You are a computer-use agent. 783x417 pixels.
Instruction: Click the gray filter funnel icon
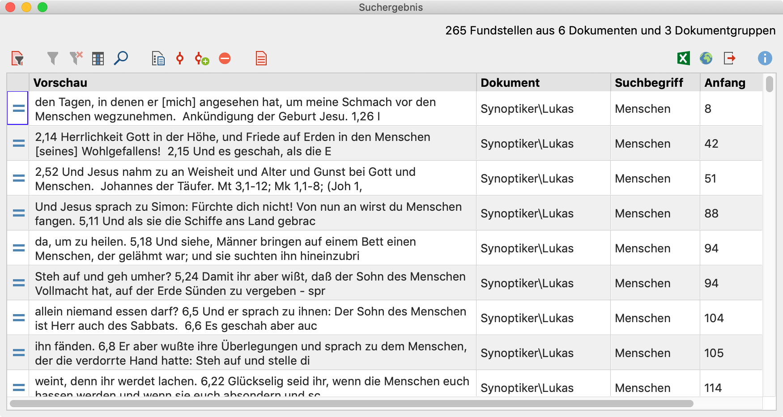[x=53, y=59]
